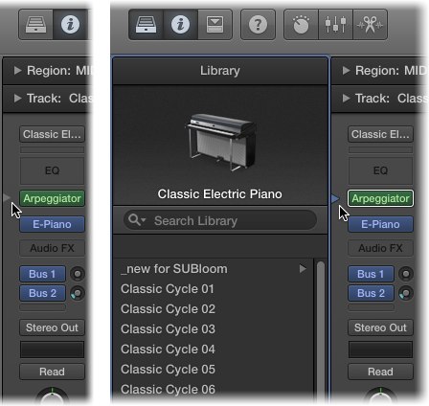
Task: Open the Toolbar display button with down arrow
Action: [214, 25]
